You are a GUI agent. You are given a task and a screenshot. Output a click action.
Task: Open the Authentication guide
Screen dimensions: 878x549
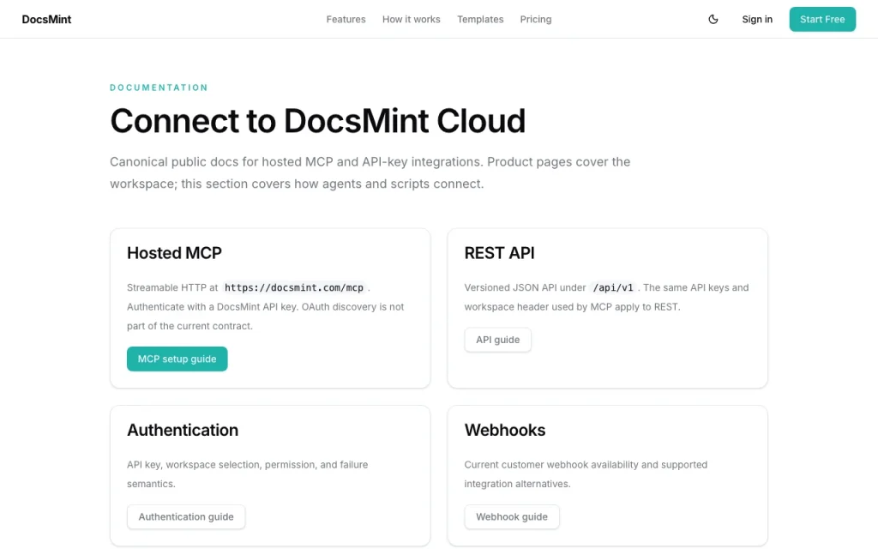point(186,516)
